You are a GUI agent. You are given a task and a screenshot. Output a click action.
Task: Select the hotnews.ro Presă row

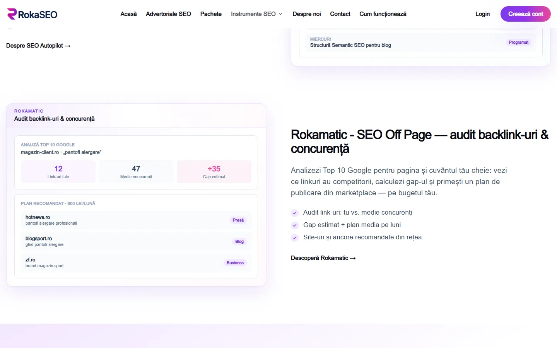tap(136, 220)
